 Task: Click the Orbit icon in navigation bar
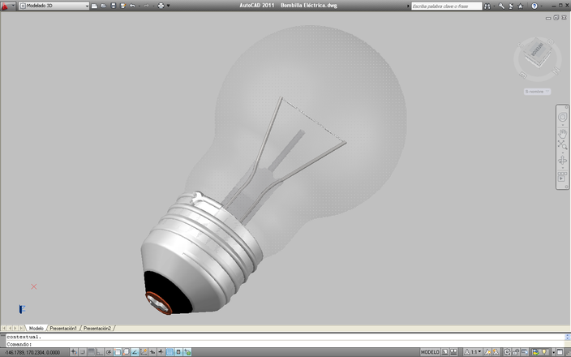click(x=562, y=161)
